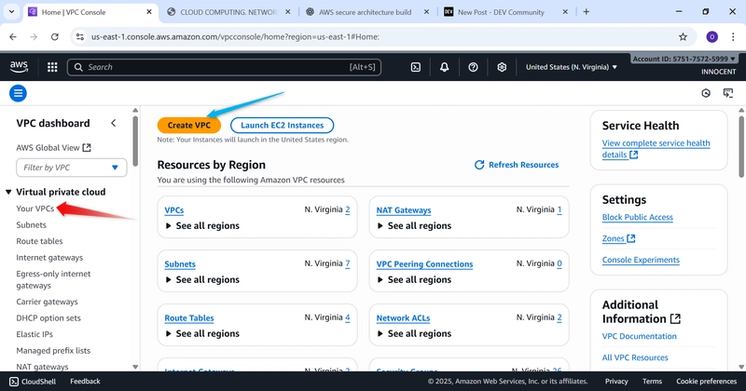Bookmark this page with the star icon
The height and width of the screenshot is (391, 746).
click(683, 36)
